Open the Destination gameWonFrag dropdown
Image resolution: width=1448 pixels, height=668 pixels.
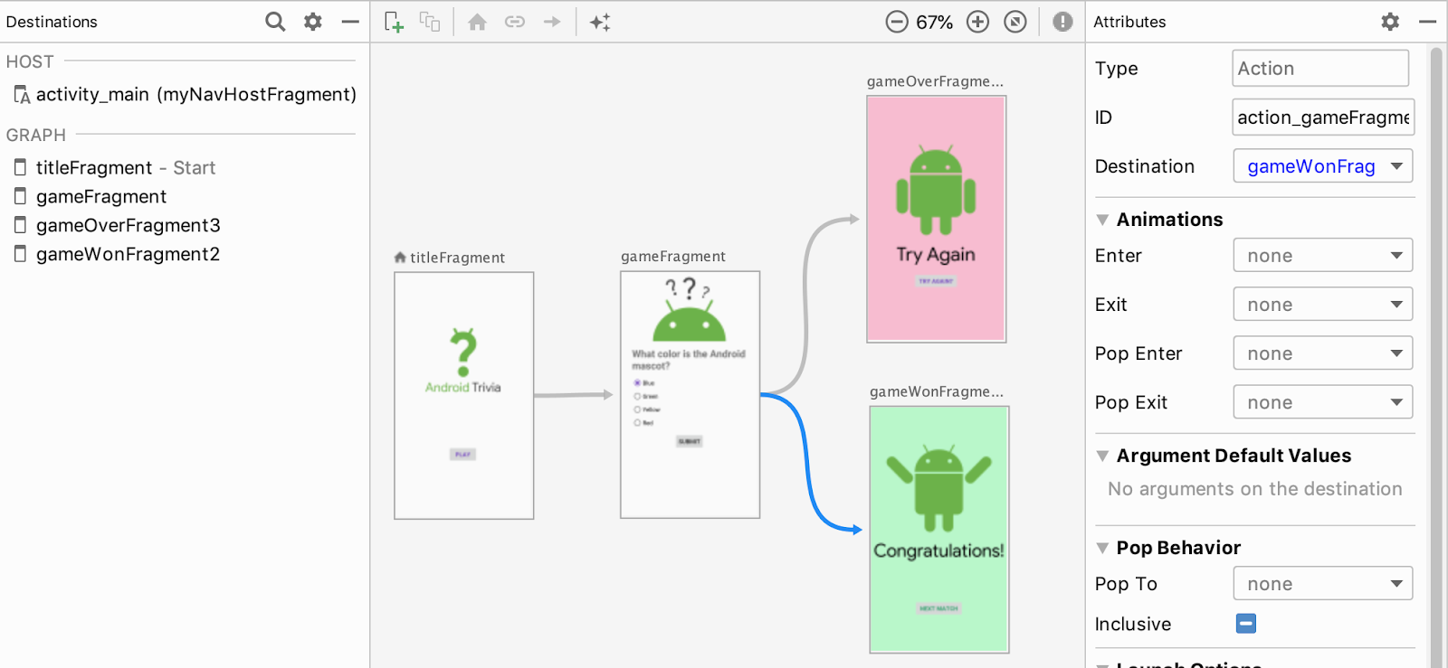[x=1323, y=166]
